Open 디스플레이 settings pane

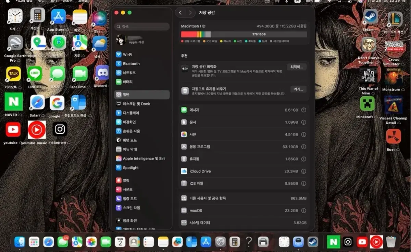pyautogui.click(x=142, y=113)
